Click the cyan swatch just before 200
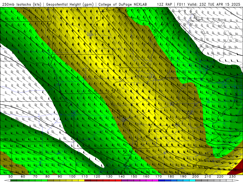The image size is (243, 182). (192, 180)
